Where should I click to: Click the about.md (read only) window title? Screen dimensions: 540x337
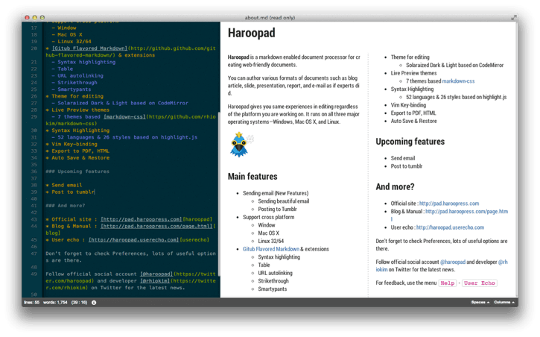(x=270, y=16)
